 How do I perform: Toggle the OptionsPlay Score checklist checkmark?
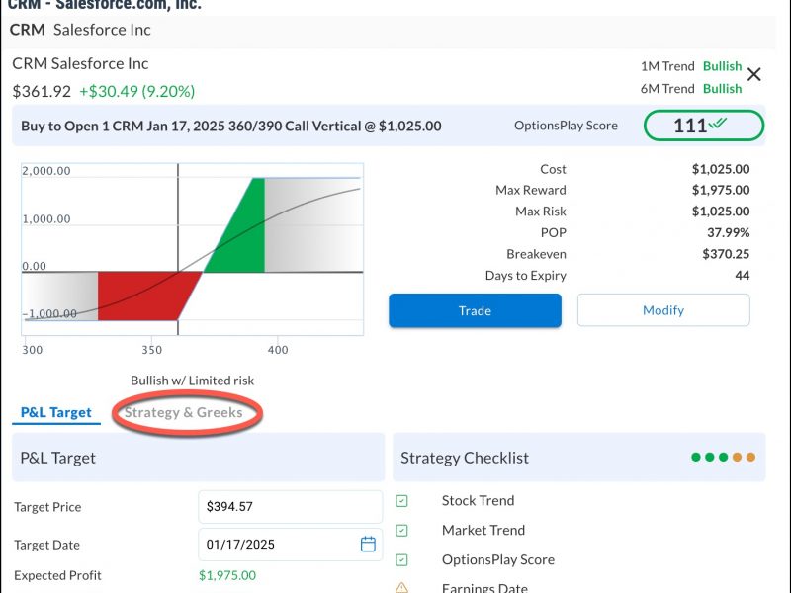[402, 560]
